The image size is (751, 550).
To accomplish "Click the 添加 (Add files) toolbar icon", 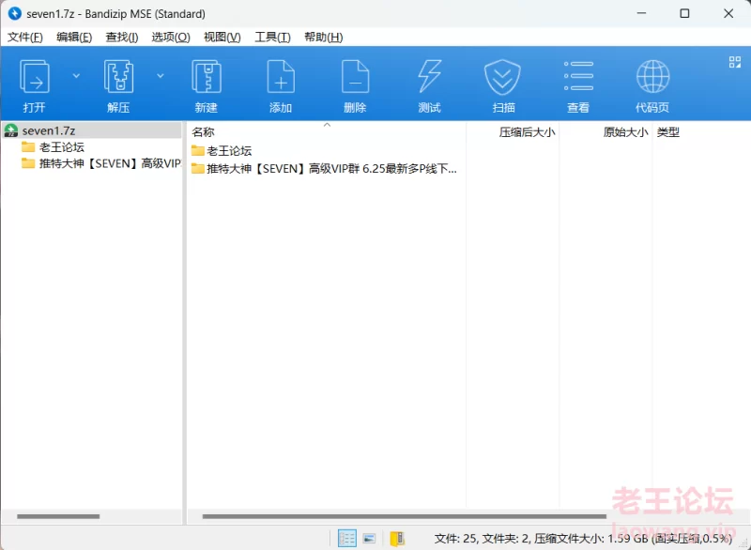I will point(281,77).
